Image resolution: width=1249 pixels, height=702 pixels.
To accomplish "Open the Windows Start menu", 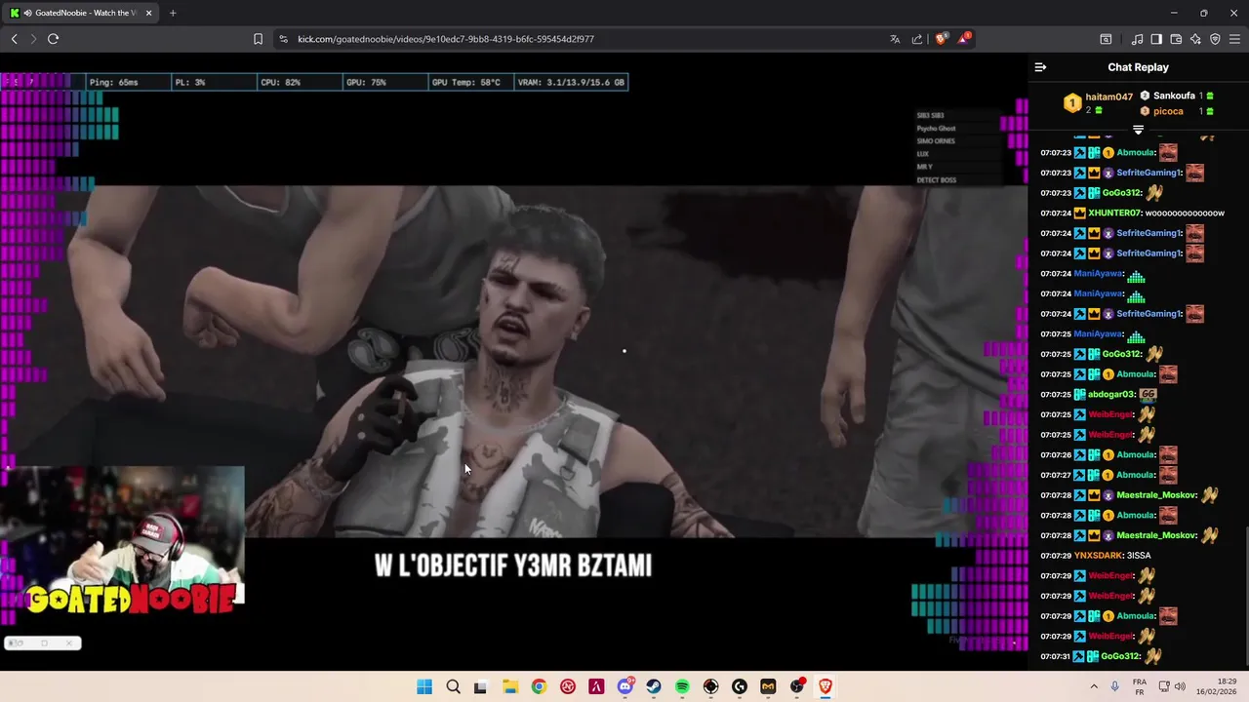I will pos(424,686).
